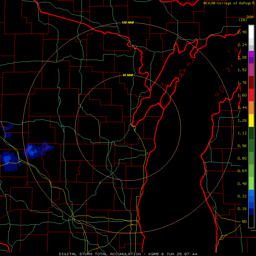Click the 1.92 legend value
The image size is (256, 256).
pyautogui.click(x=242, y=70)
